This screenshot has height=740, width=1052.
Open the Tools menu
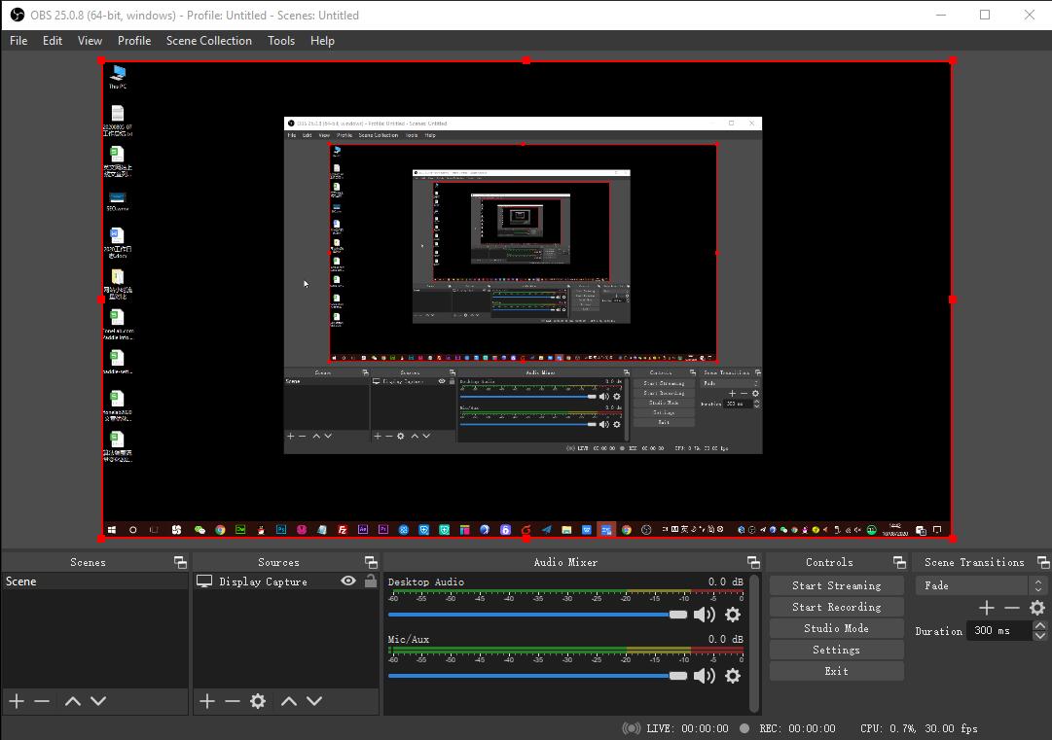(281, 41)
